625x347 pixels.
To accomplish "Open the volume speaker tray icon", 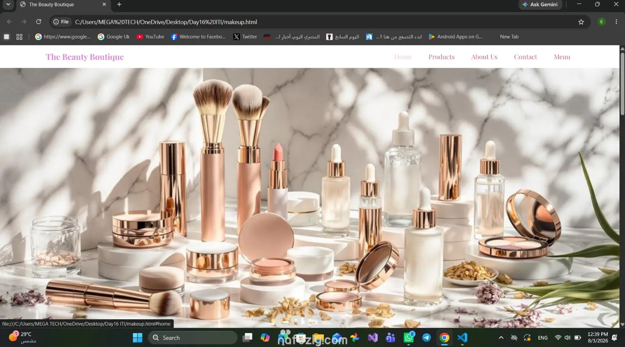I will point(568,338).
